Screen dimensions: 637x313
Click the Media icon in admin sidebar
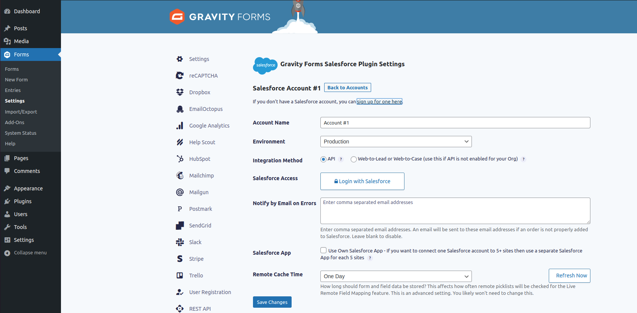7,41
